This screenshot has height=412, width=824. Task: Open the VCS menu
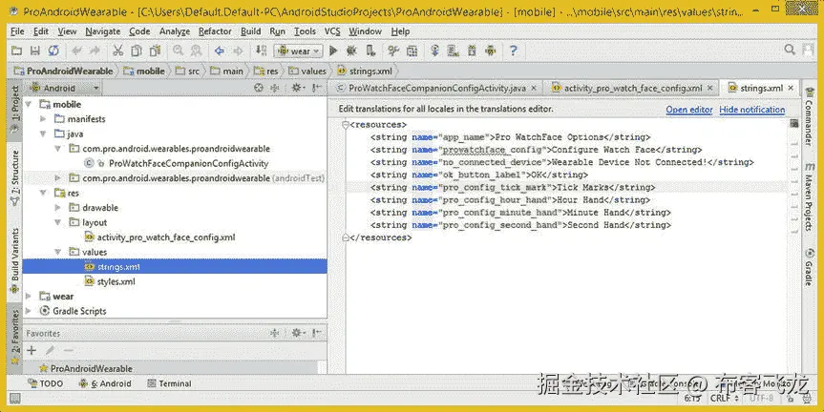tap(332, 31)
